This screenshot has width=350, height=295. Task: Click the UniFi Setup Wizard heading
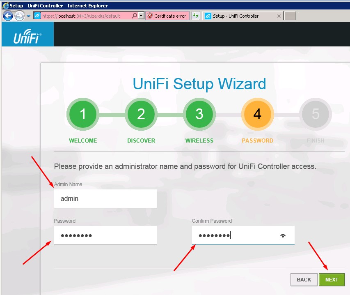[199, 84]
